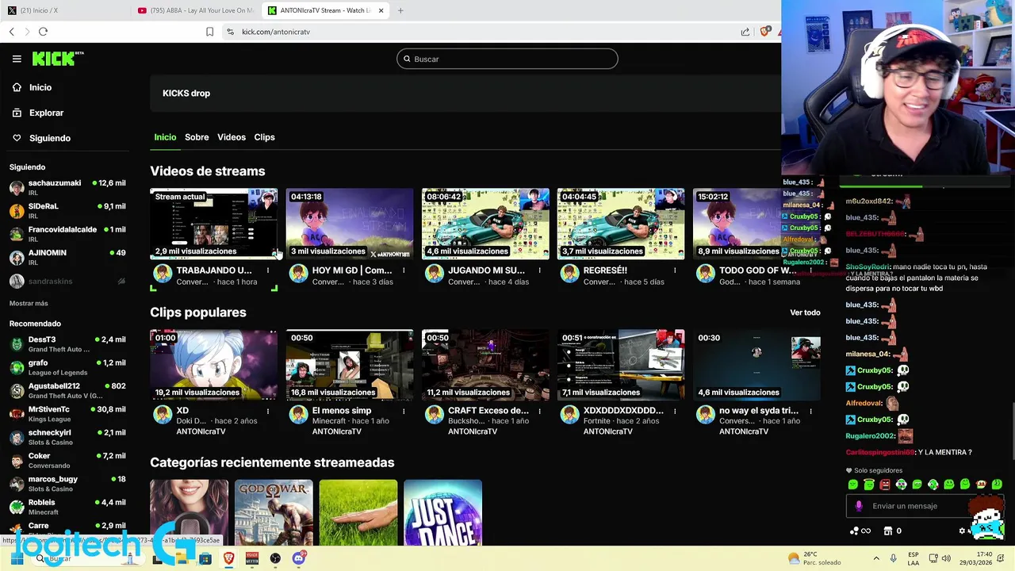The height and width of the screenshot is (571, 1015).
Task: Open the Brave shields icon
Action: [x=765, y=32]
